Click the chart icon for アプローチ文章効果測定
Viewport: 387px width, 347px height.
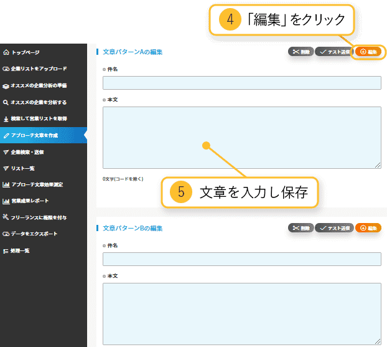click(x=6, y=184)
